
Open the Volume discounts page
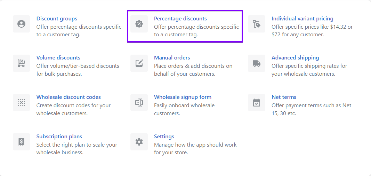coord(58,58)
